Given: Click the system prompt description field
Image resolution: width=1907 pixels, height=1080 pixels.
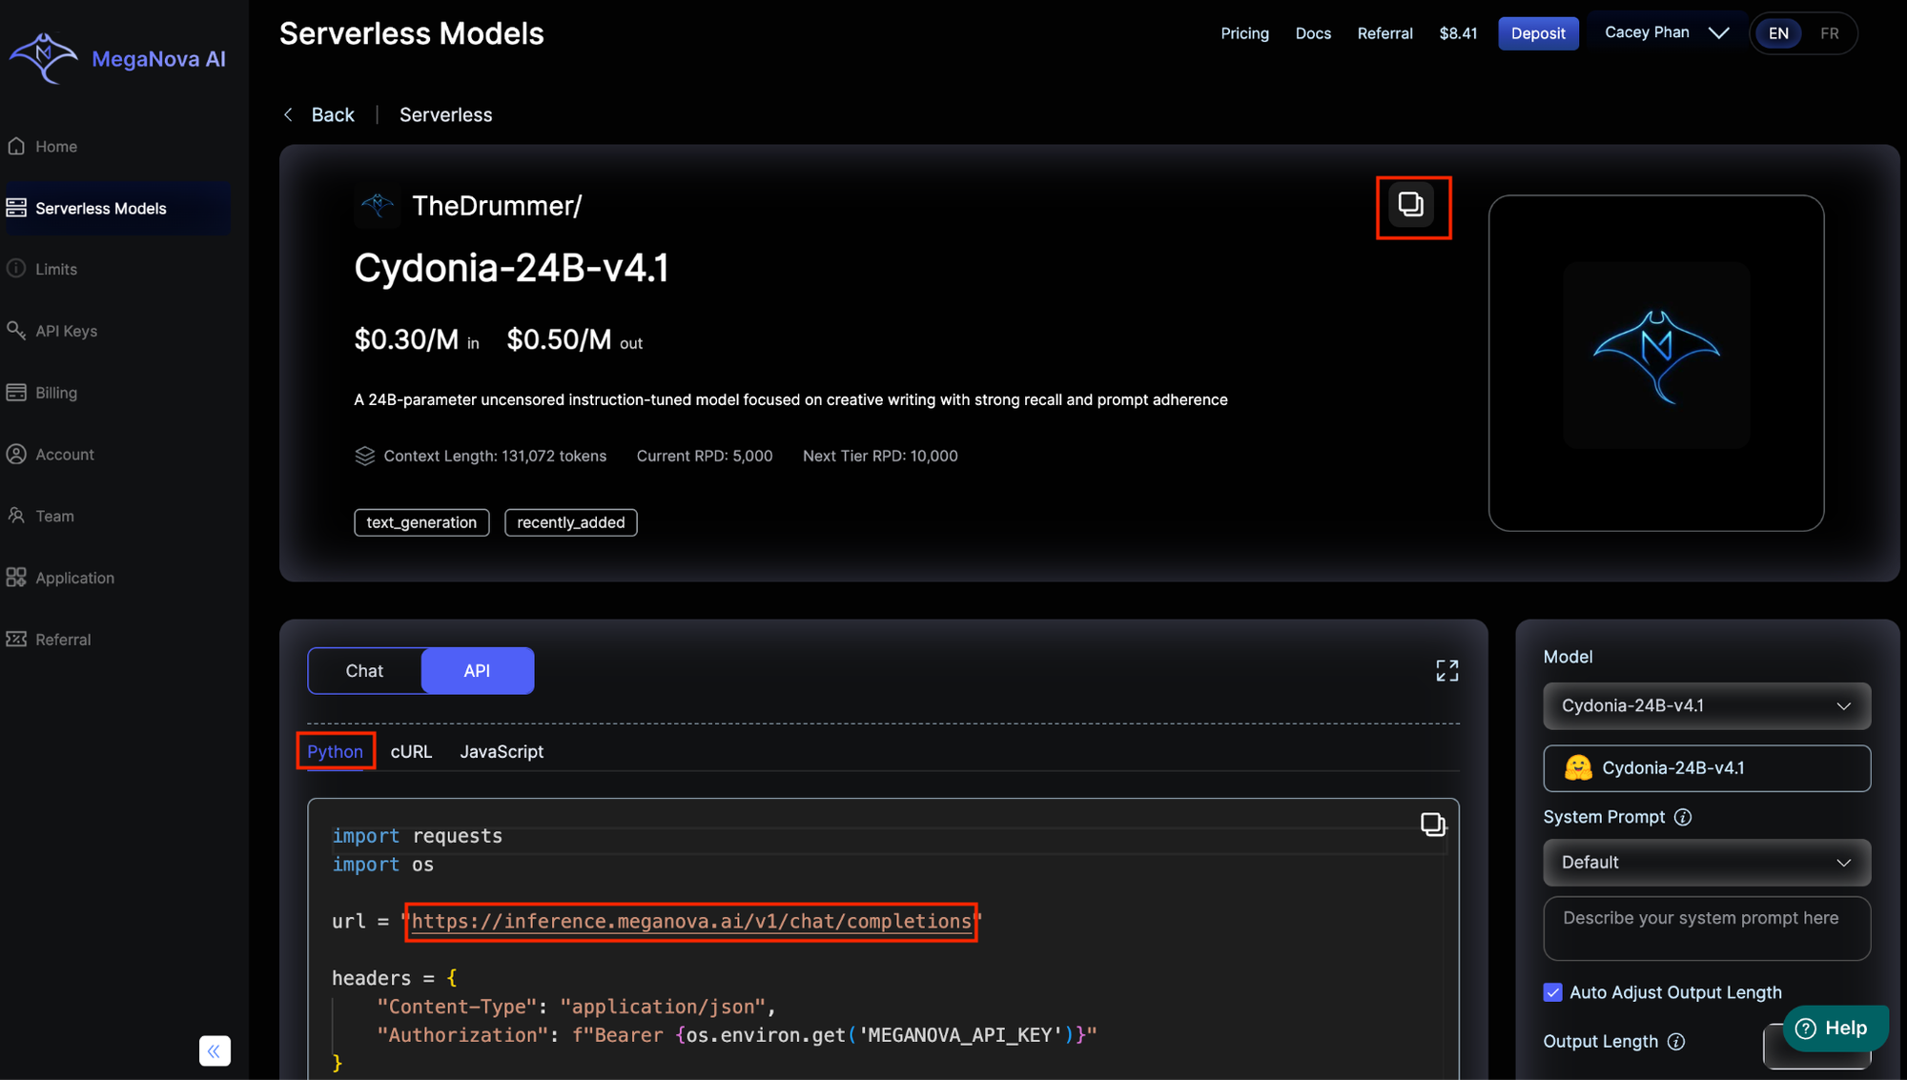Looking at the screenshot, I should [1706, 927].
